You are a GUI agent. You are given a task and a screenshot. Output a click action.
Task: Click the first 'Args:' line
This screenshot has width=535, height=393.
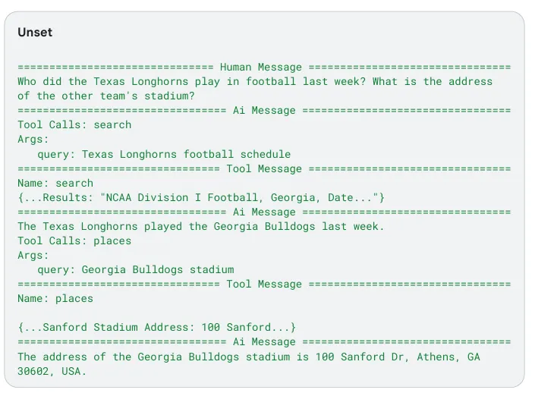tap(33, 139)
